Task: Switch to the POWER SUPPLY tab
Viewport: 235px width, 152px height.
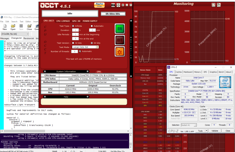Action: (x=90, y=21)
